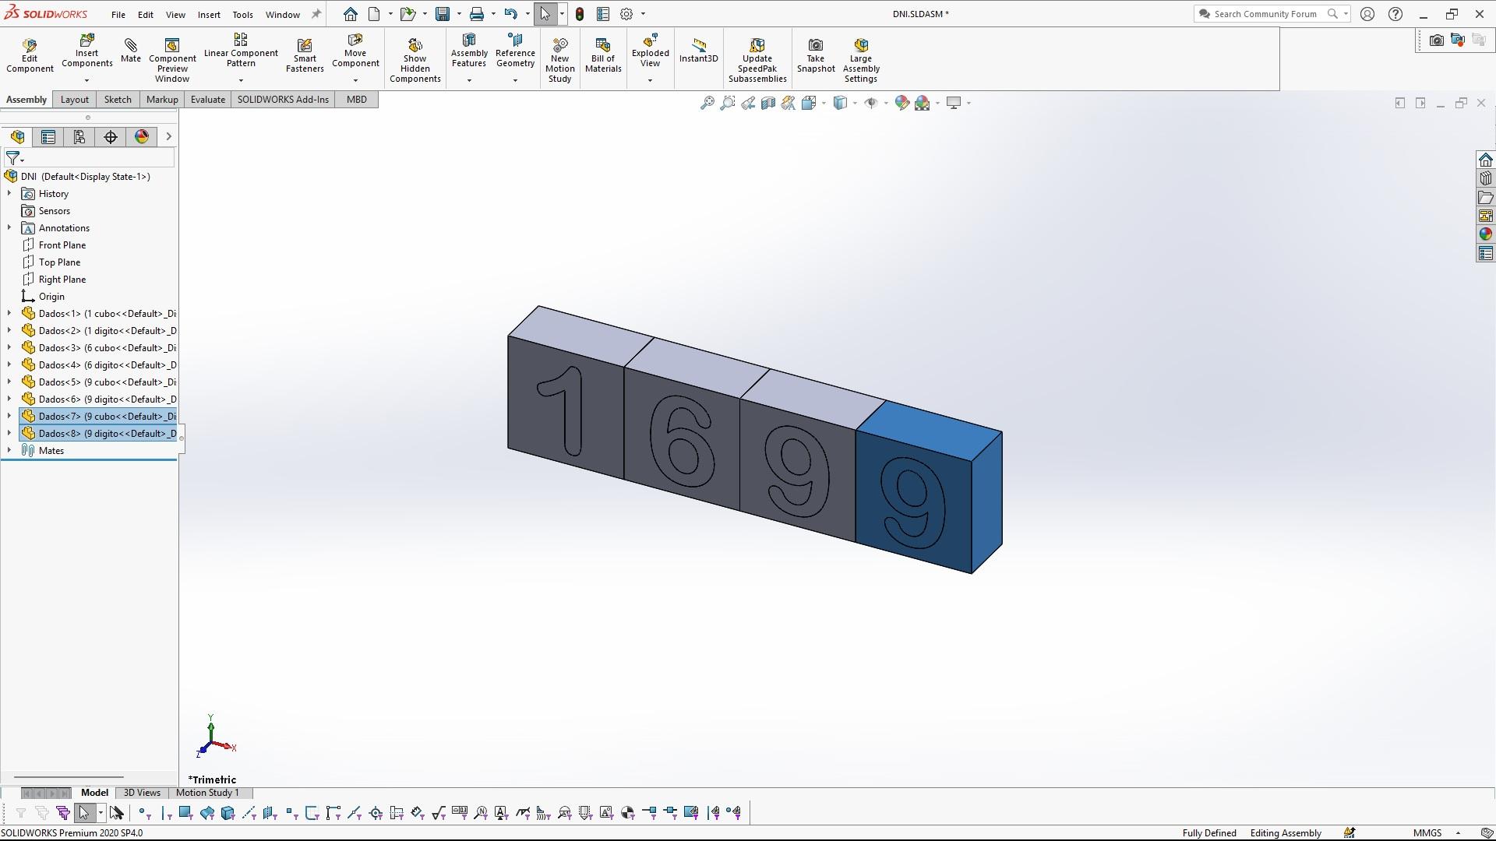
Task: Open the File menu
Action: click(x=118, y=15)
